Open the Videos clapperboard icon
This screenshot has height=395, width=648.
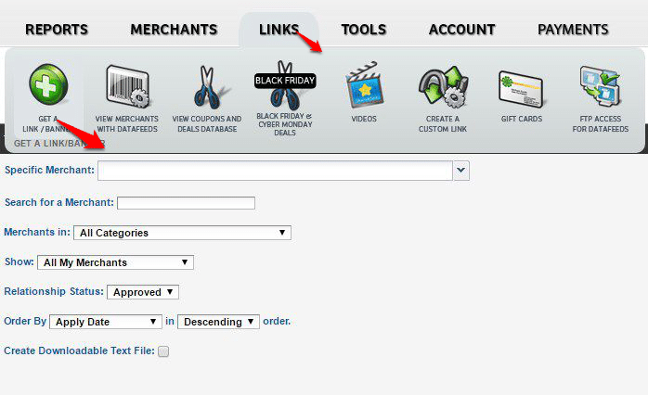(364, 85)
